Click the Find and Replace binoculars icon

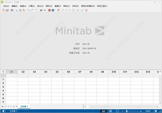(x=45, y=10)
